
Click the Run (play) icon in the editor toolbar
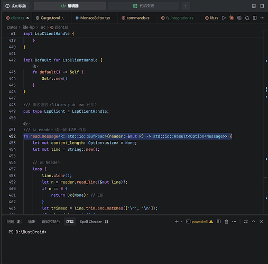coord(224,18)
